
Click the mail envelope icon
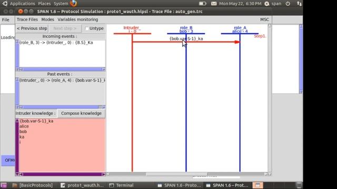(x=214, y=4)
